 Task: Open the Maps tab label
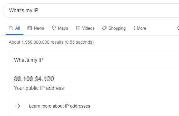pos(63,28)
